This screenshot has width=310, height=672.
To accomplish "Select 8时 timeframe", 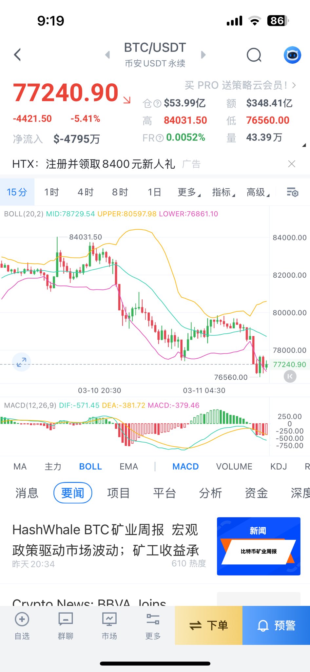I will (120, 192).
